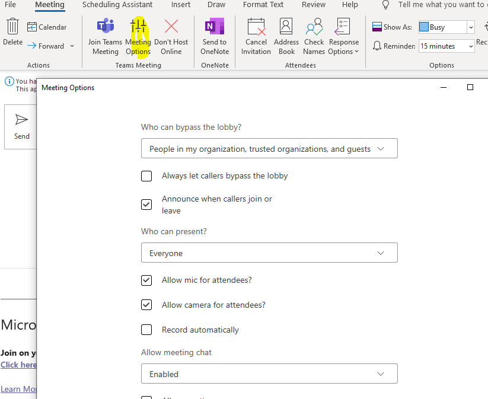This screenshot has width=488, height=399.
Task: Click the Meeting Options window title
Action: [x=68, y=88]
